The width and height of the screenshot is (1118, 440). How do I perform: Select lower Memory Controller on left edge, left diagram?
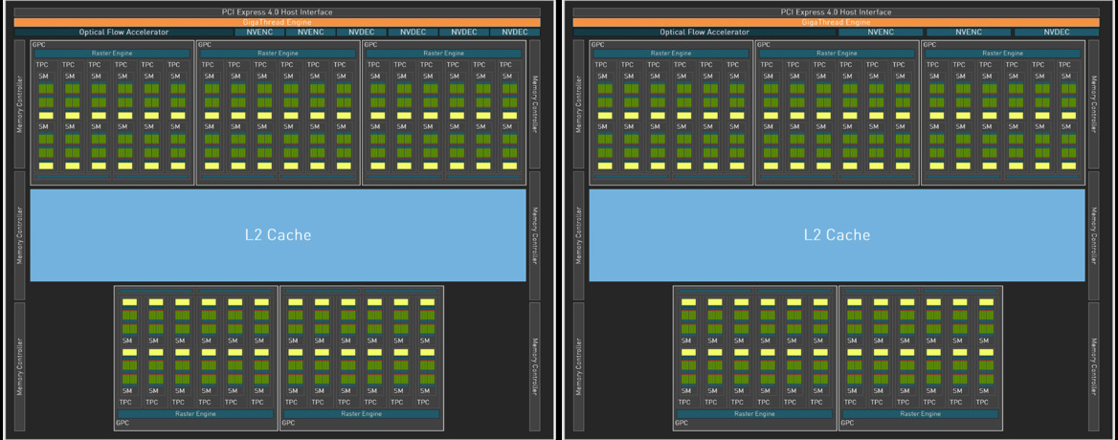[19, 366]
